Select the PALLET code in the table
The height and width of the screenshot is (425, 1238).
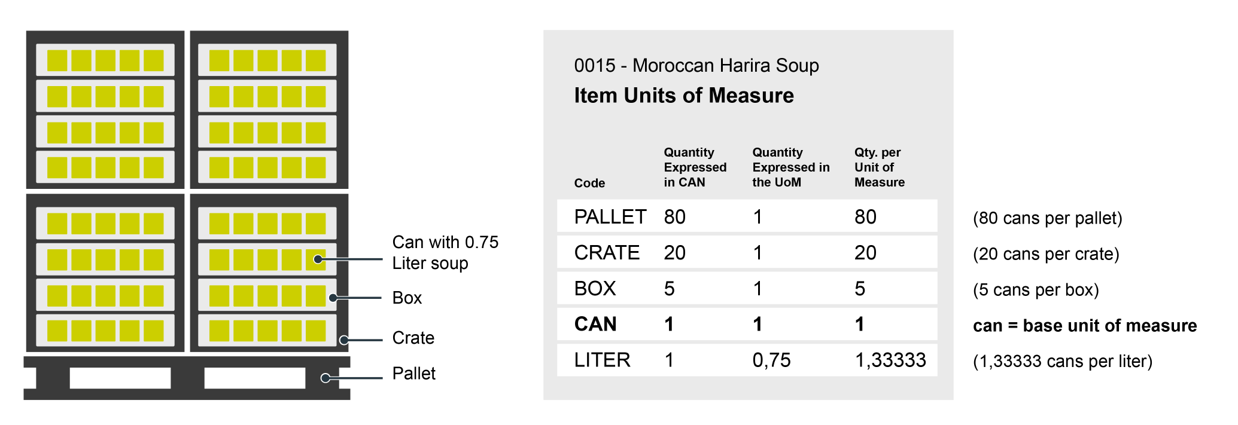tap(610, 216)
